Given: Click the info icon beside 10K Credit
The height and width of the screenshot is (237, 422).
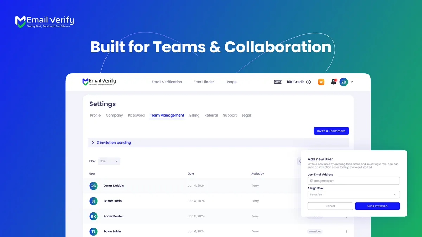Looking at the screenshot, I should [308, 82].
